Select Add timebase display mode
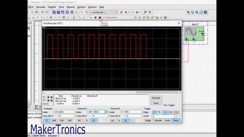This screenshot has width=244, height=137. click(x=54, y=120)
